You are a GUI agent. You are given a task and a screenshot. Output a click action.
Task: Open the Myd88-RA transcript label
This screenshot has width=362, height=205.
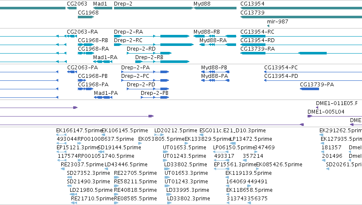(x=213, y=40)
